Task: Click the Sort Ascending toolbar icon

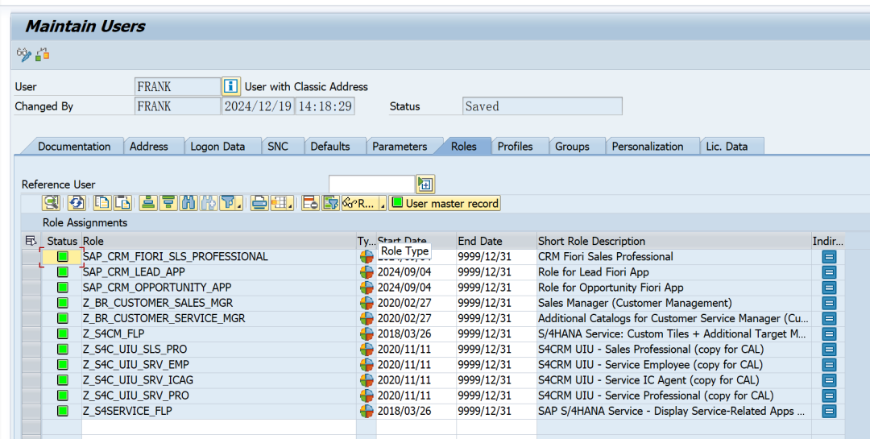Action: (147, 203)
